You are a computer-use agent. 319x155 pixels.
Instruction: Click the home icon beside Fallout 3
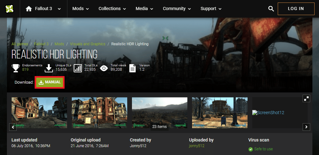pyautogui.click(x=29, y=9)
